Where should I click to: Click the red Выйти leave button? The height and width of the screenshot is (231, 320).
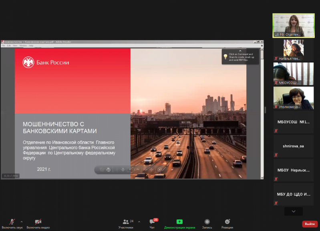[x=310, y=224]
